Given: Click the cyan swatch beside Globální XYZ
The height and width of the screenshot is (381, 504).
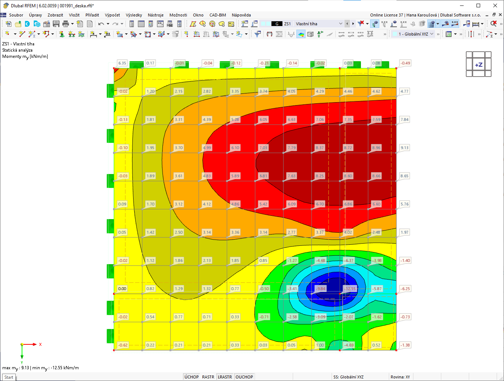Looking at the screenshot, I should [394, 34].
